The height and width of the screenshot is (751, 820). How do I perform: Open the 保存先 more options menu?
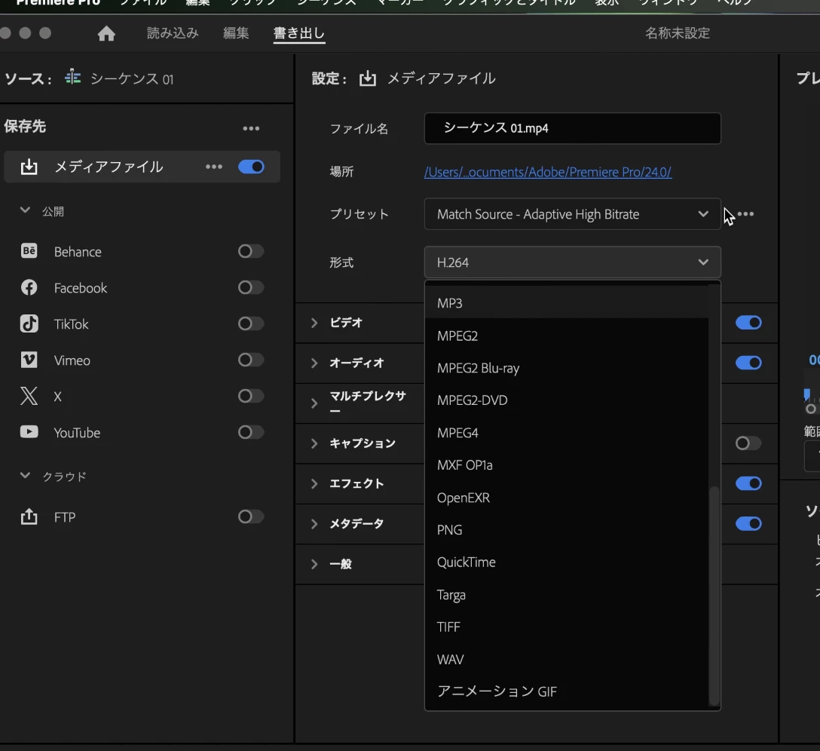(251, 128)
